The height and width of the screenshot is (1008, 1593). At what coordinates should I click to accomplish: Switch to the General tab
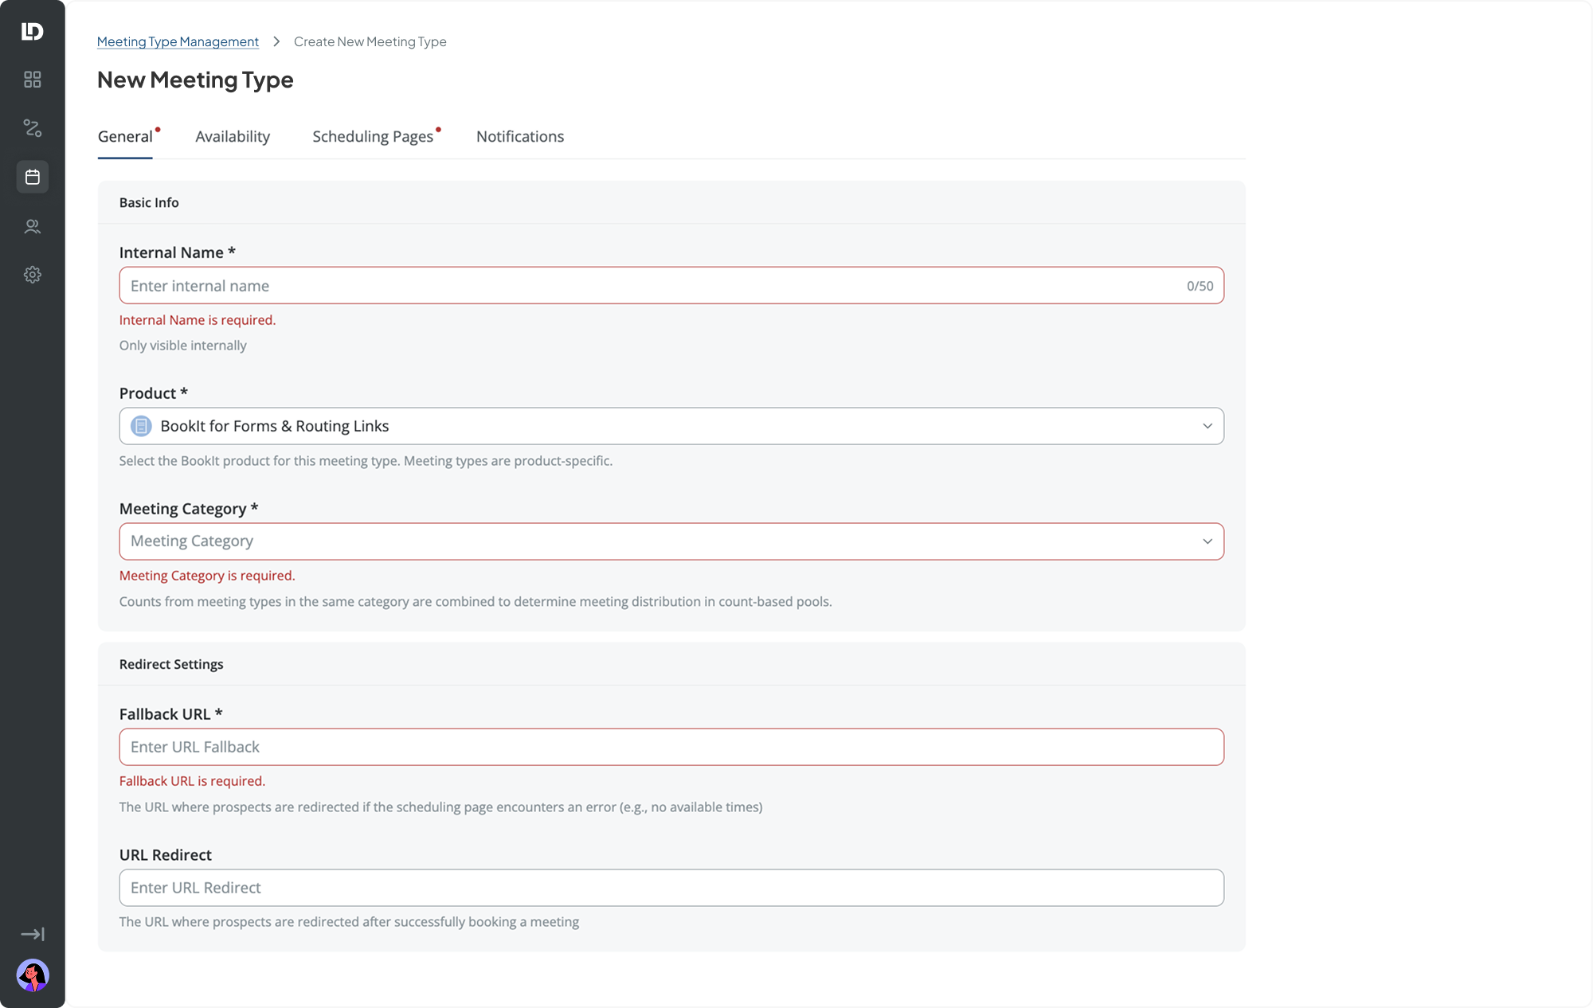[125, 136]
